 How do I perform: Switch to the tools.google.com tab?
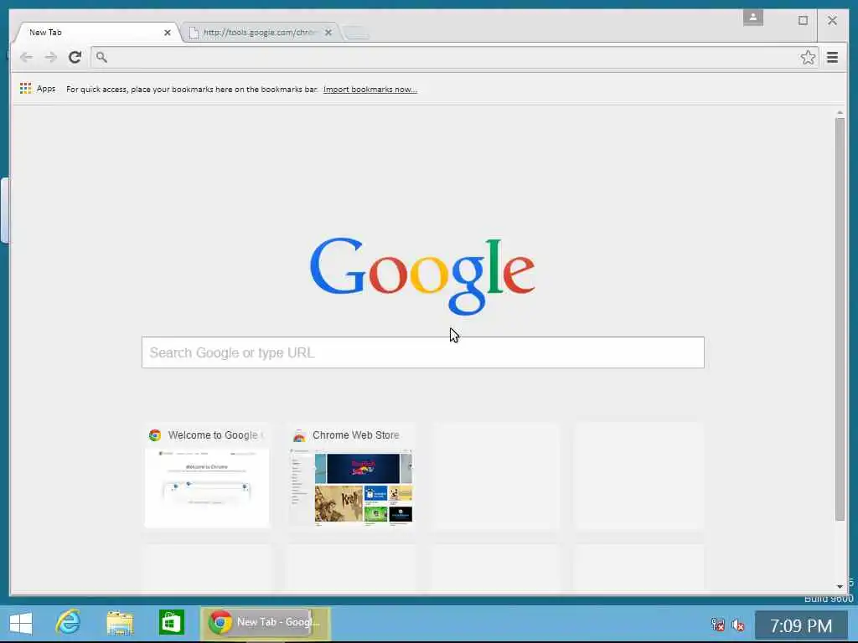click(260, 33)
